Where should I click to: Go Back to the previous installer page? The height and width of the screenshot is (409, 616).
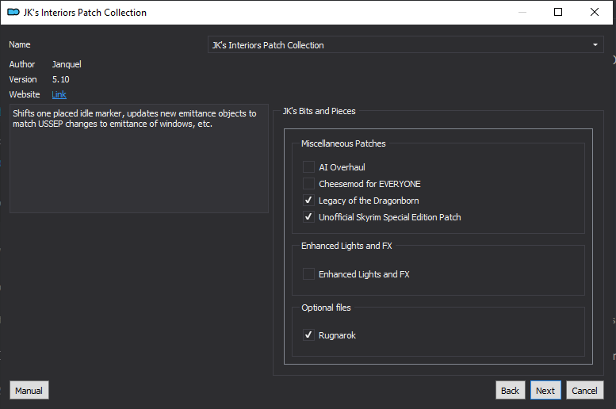tap(510, 390)
